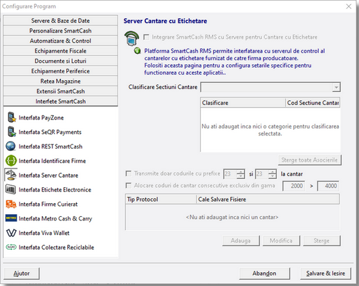
Task: Toggle Transmite doar codurile cu prefixe checkbox
Action: 128,173
